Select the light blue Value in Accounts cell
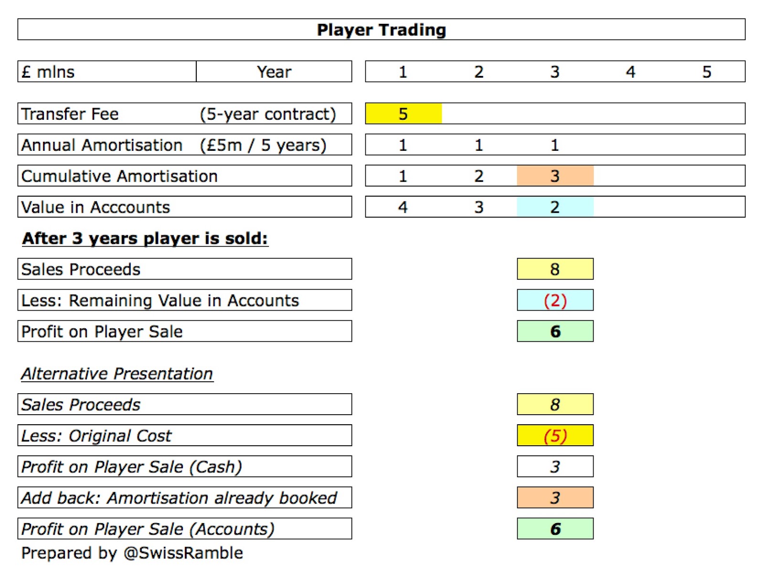The height and width of the screenshot is (566, 764). (555, 207)
